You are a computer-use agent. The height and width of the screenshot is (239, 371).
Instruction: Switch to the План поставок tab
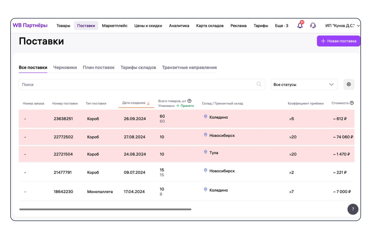point(99,68)
